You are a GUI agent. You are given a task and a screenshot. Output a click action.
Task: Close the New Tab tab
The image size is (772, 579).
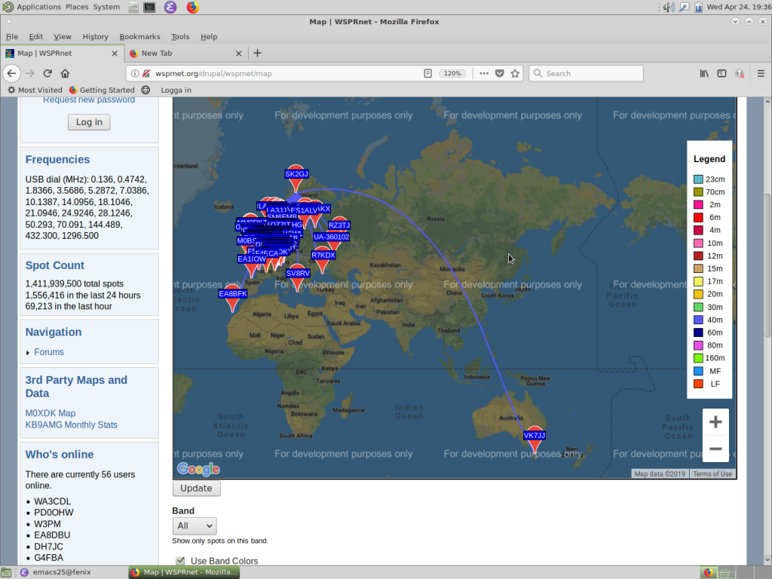pyautogui.click(x=239, y=54)
